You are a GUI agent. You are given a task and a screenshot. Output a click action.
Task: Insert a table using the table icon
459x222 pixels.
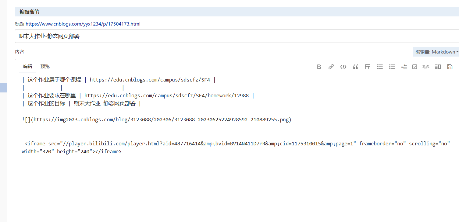(x=368, y=67)
